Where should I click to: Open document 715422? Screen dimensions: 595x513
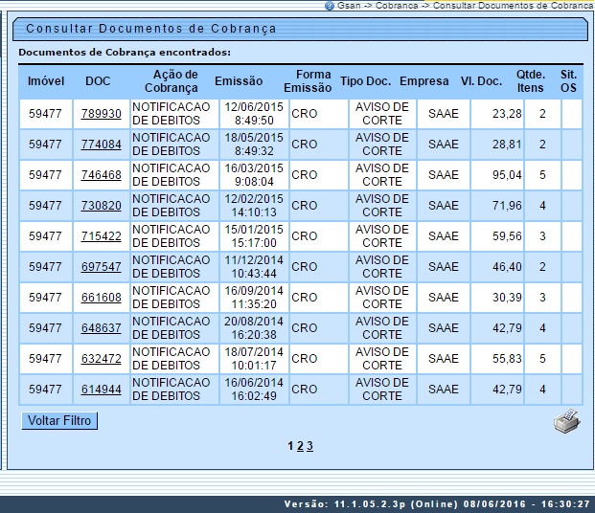102,236
